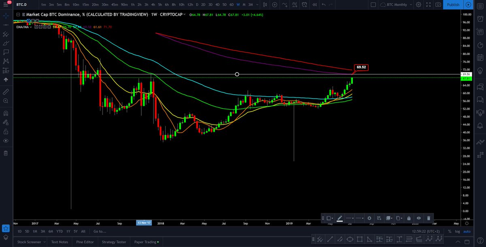The height and width of the screenshot is (247, 486).
Task: Hide the selected drawing with eye icon
Action: (x=418, y=218)
